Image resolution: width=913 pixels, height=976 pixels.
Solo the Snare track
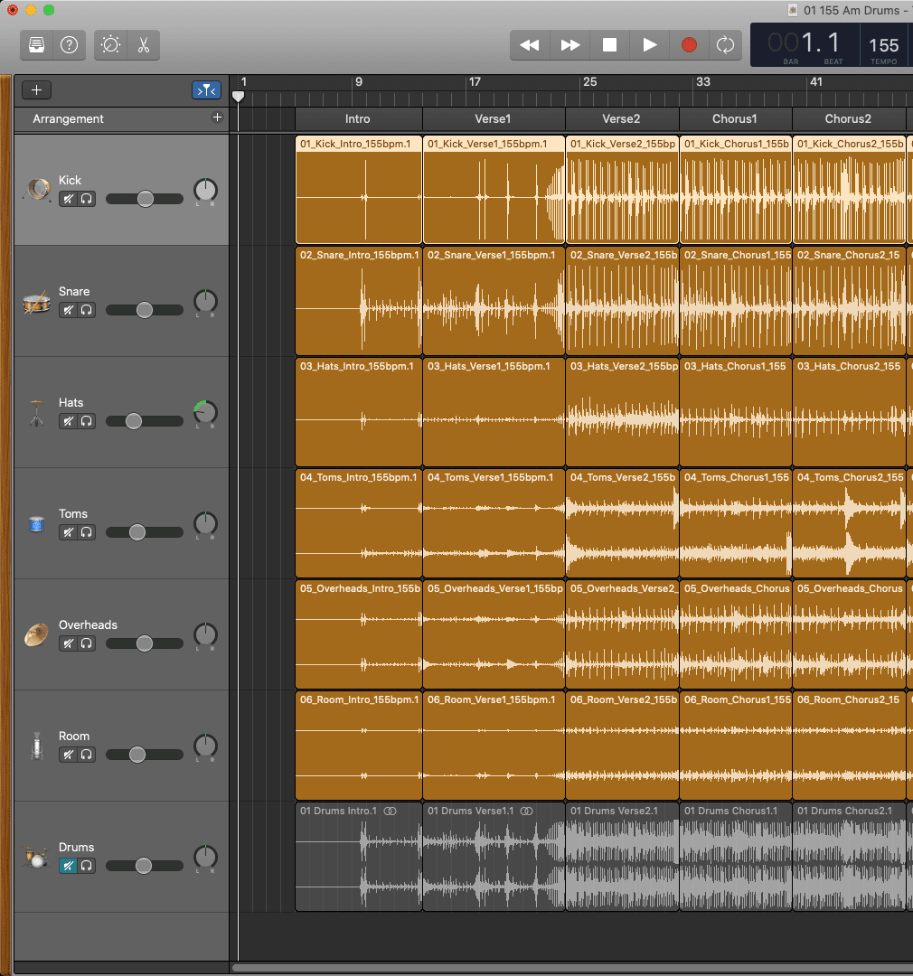point(87,310)
